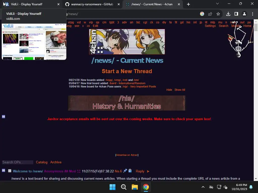This screenshot has height=193, width=258.
Task: Click scrollbar down arrow
Action: tap(256, 179)
